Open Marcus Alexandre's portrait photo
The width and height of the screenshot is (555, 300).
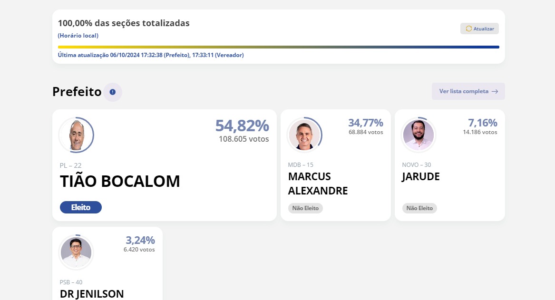305,135
